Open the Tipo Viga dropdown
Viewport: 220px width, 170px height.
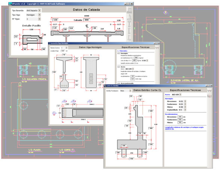point(39,15)
